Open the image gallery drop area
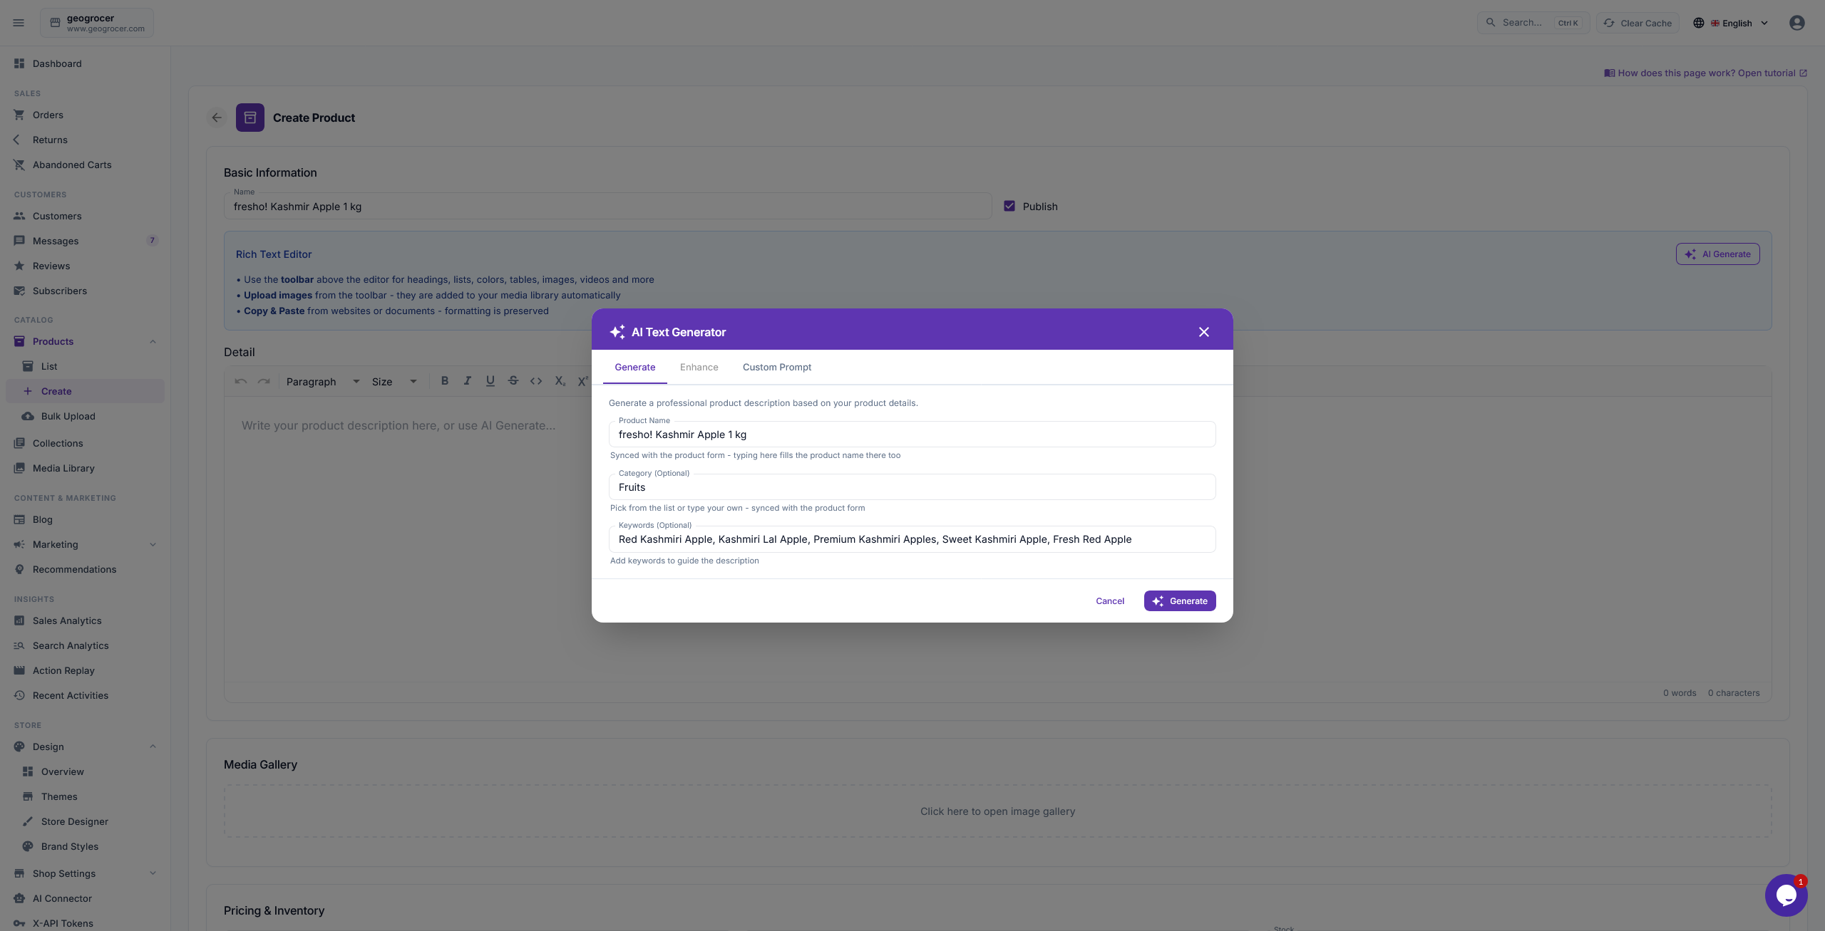The height and width of the screenshot is (931, 1825). coord(997,811)
